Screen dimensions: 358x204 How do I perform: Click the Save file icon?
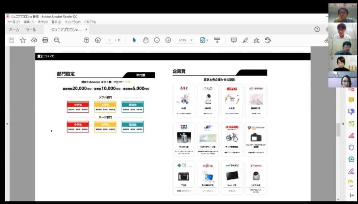12,40
